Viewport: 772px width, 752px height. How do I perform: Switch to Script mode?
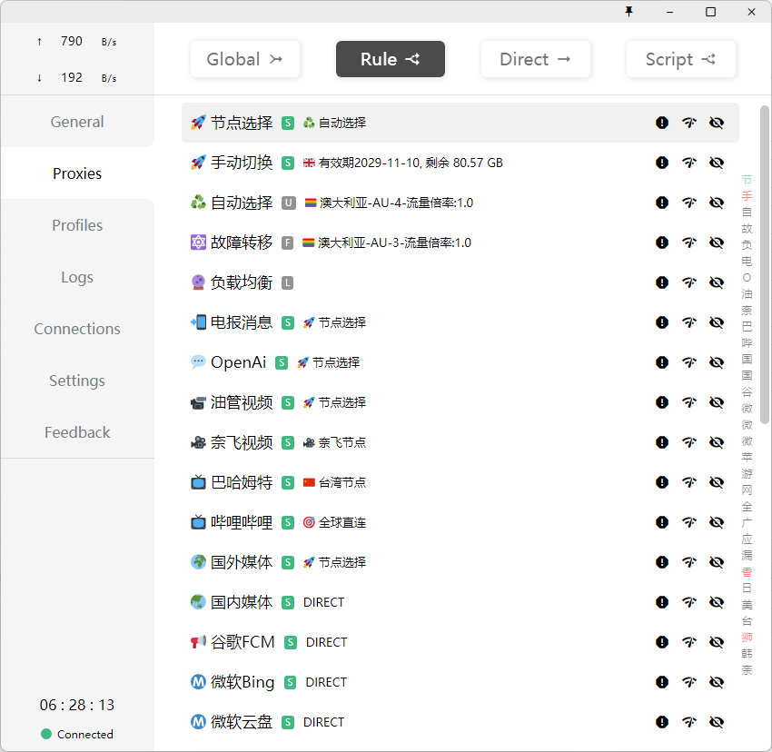[681, 58]
